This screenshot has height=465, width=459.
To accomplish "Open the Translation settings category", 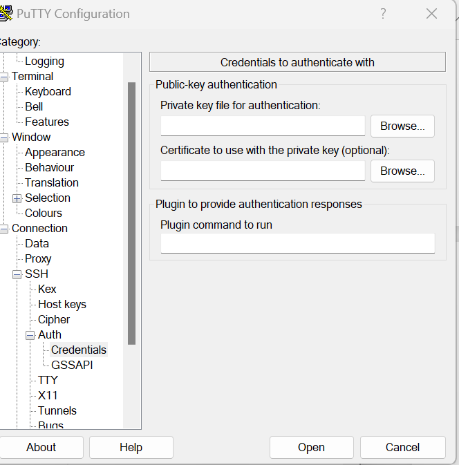I will point(52,182).
